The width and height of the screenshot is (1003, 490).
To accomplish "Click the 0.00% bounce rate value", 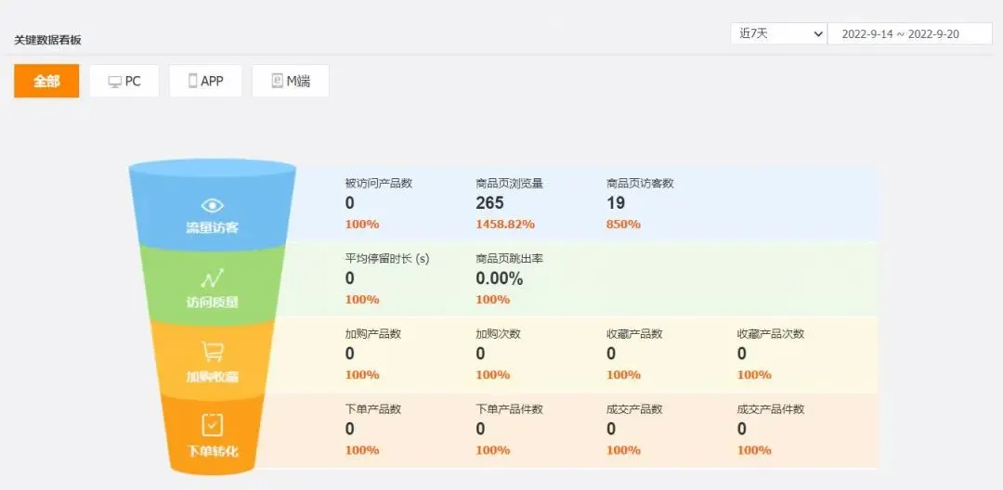I will tap(500, 278).
